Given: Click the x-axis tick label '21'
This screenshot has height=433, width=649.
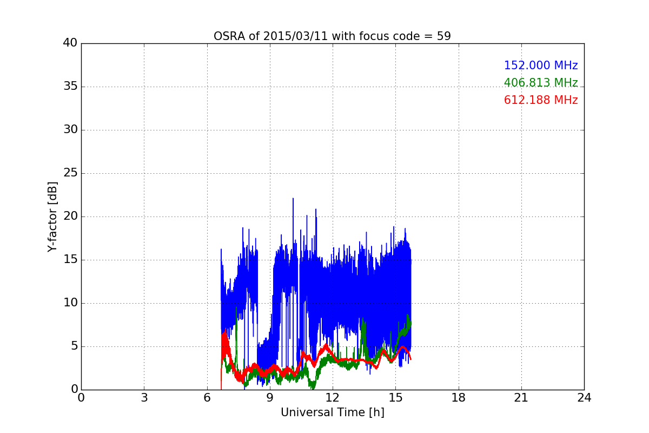Looking at the screenshot, I should [x=521, y=398].
